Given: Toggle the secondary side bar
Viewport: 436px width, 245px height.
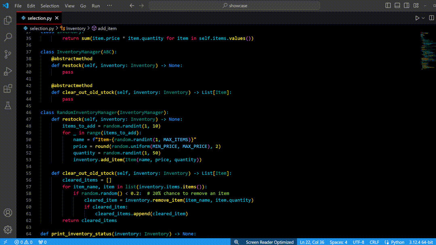Looking at the screenshot, I should (x=407, y=6).
